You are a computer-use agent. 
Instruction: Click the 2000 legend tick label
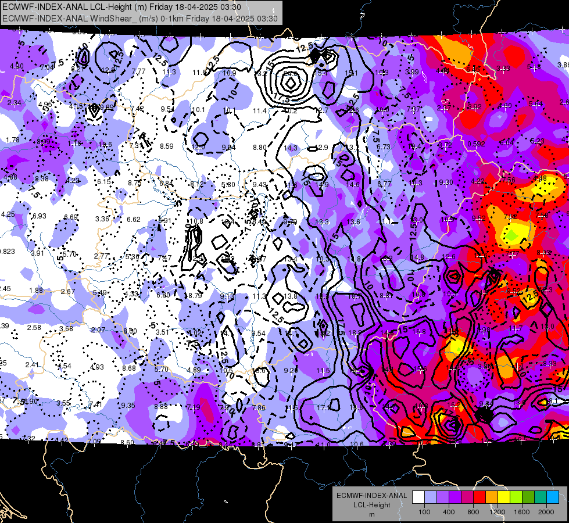coord(546,512)
